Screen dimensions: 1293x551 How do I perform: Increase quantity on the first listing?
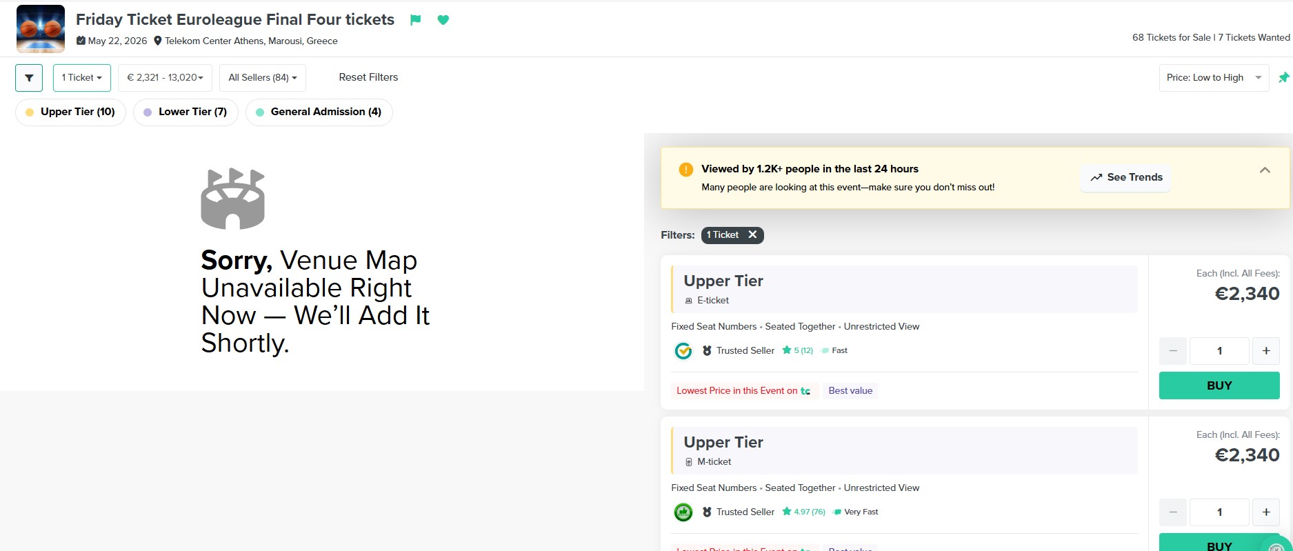coord(1265,351)
